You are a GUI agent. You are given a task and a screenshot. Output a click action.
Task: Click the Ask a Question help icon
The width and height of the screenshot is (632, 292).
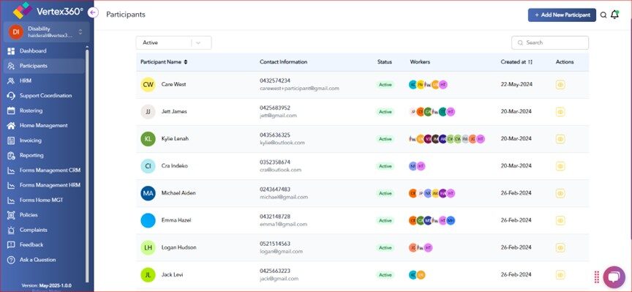pyautogui.click(x=11, y=260)
